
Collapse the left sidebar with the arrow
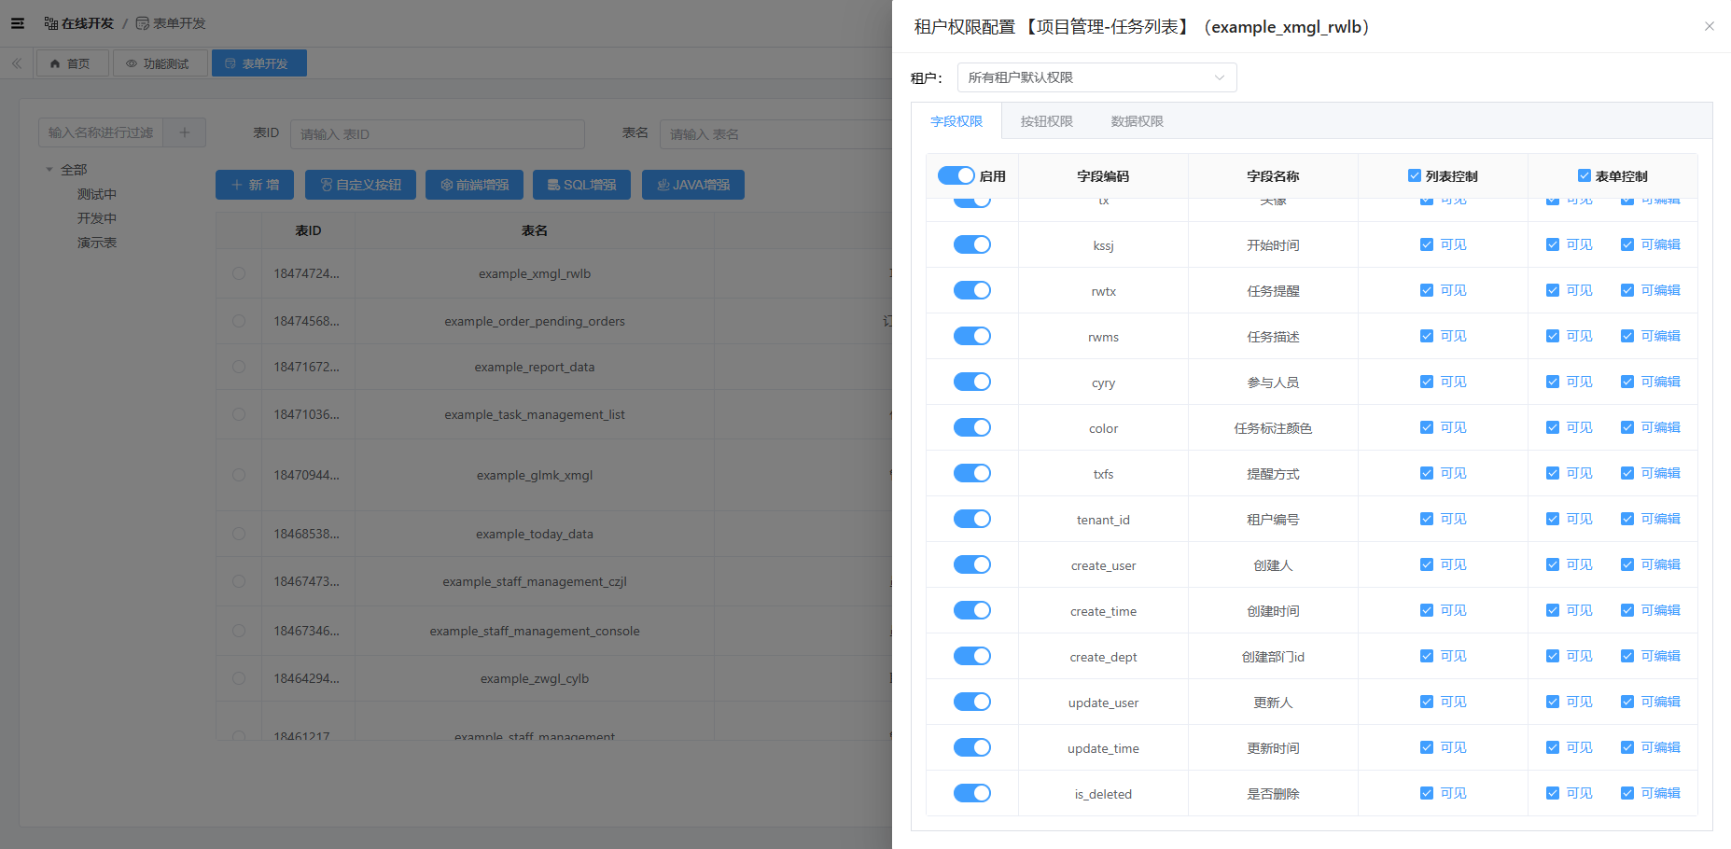(16, 63)
